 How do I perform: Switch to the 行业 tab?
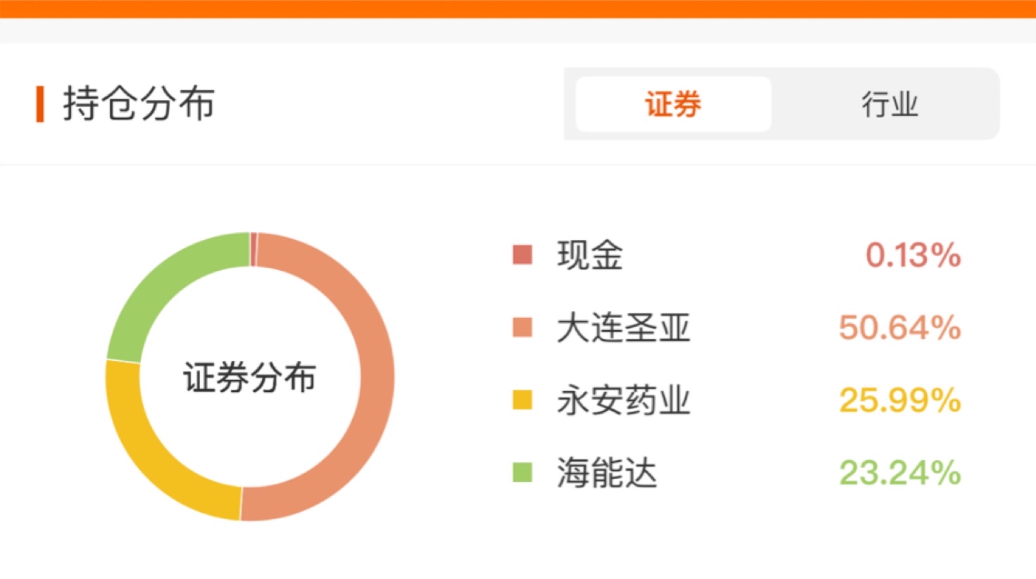point(890,104)
